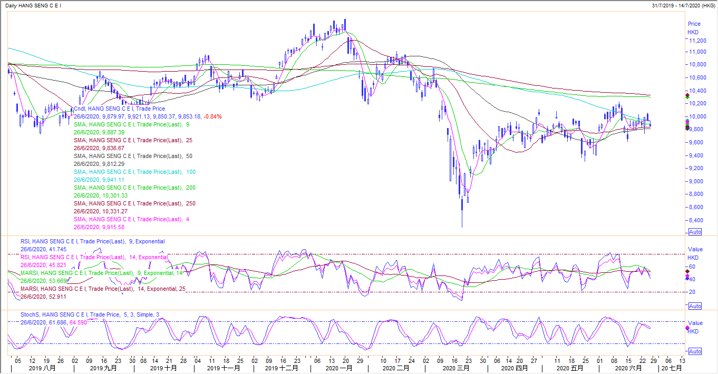Select RSI 9 Exponential legend label
This screenshot has width=718, height=374.
(x=93, y=241)
